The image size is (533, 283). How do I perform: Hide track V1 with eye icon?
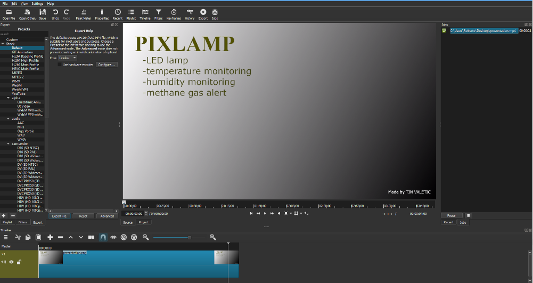[x=11, y=262]
